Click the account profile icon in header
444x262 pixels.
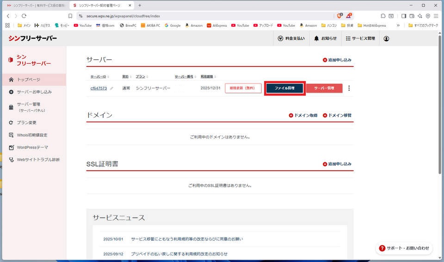click(x=386, y=38)
